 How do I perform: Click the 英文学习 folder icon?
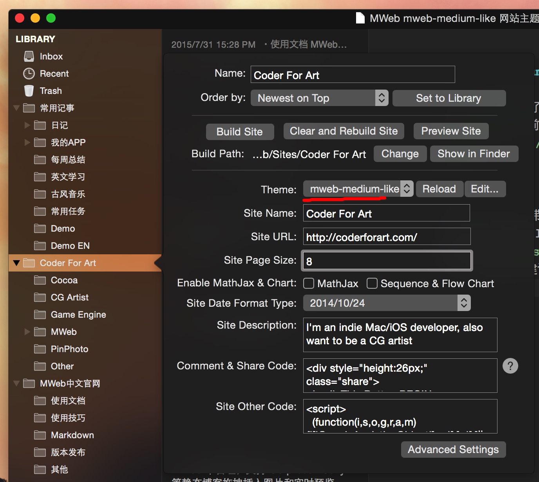click(x=40, y=177)
